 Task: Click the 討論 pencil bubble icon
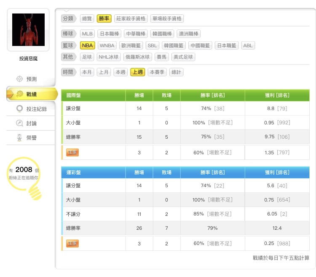pos(19,123)
